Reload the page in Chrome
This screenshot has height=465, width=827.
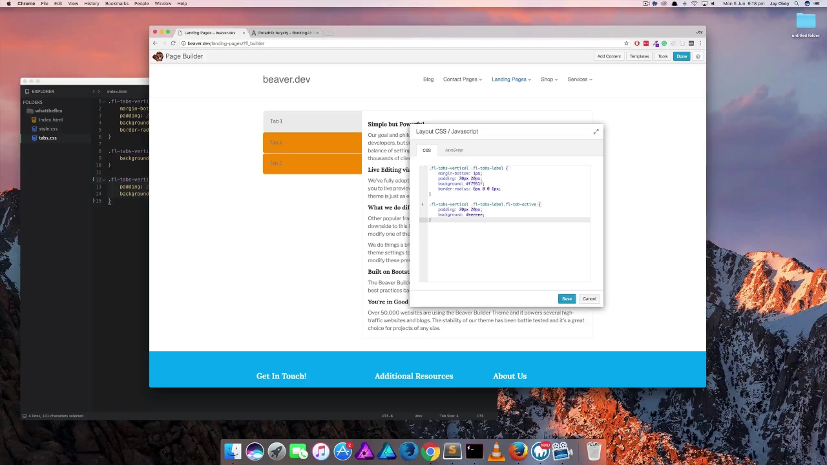tap(173, 43)
